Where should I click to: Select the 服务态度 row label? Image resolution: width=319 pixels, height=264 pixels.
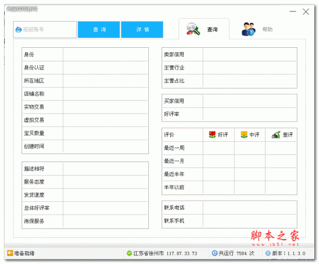34,182
